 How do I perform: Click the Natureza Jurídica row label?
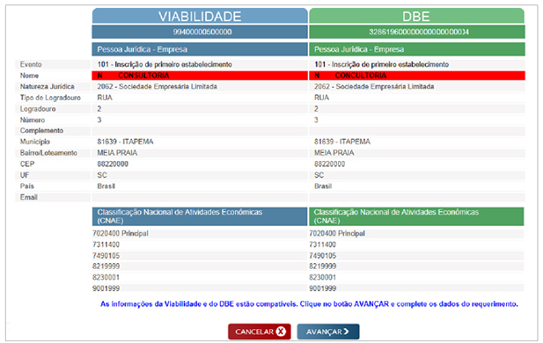coord(48,86)
